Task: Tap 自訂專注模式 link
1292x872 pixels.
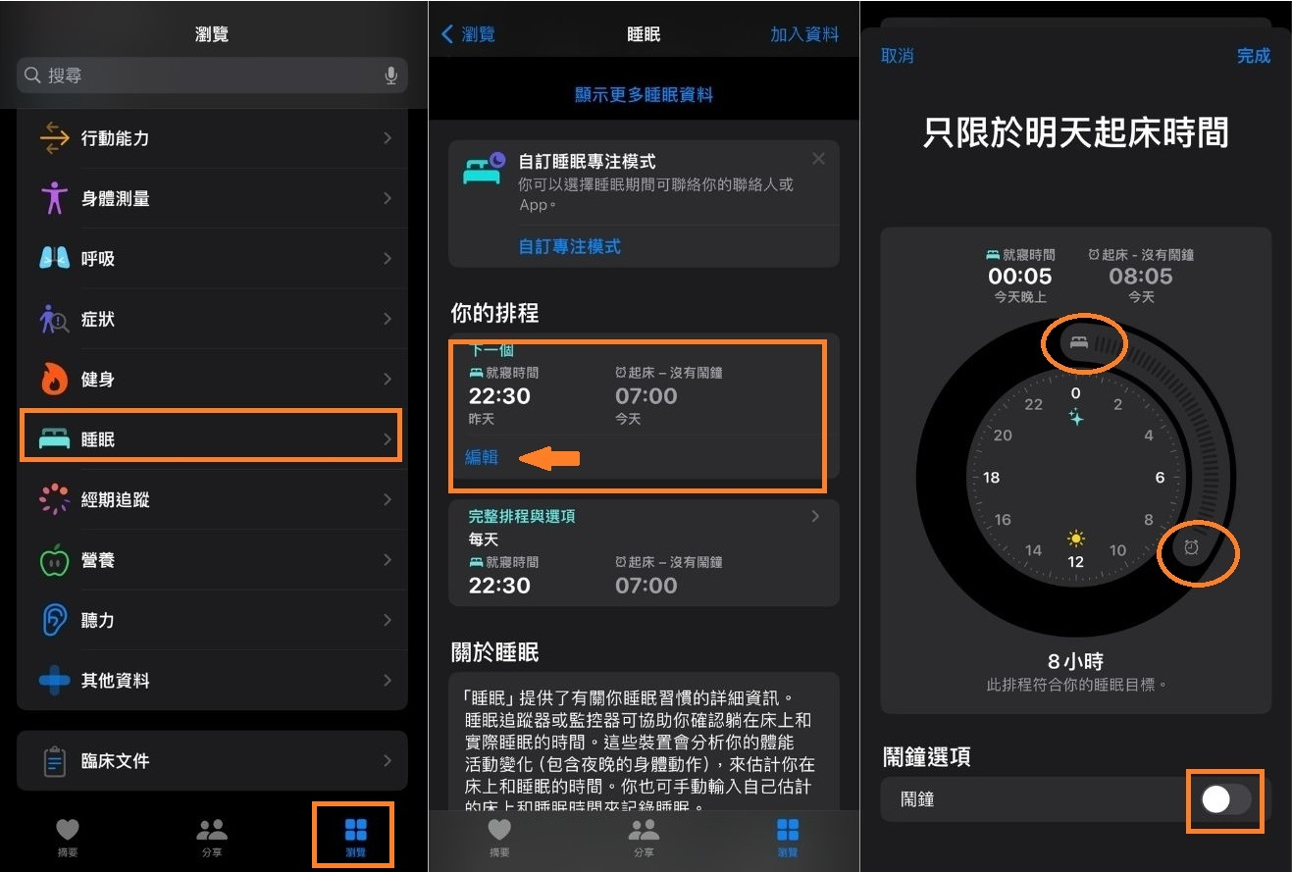Action: (570, 246)
